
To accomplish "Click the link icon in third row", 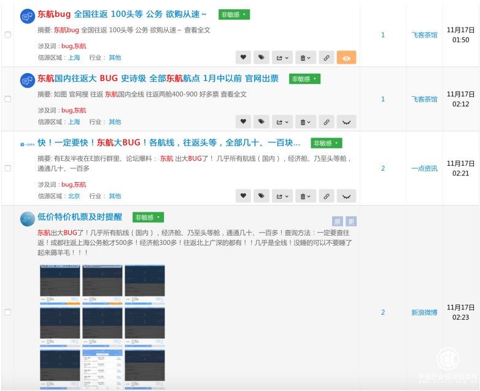I will [327, 196].
